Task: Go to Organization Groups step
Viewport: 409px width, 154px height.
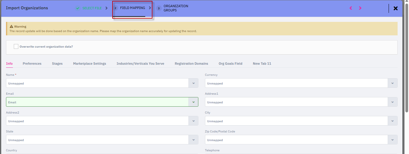Action: [x=176, y=8]
